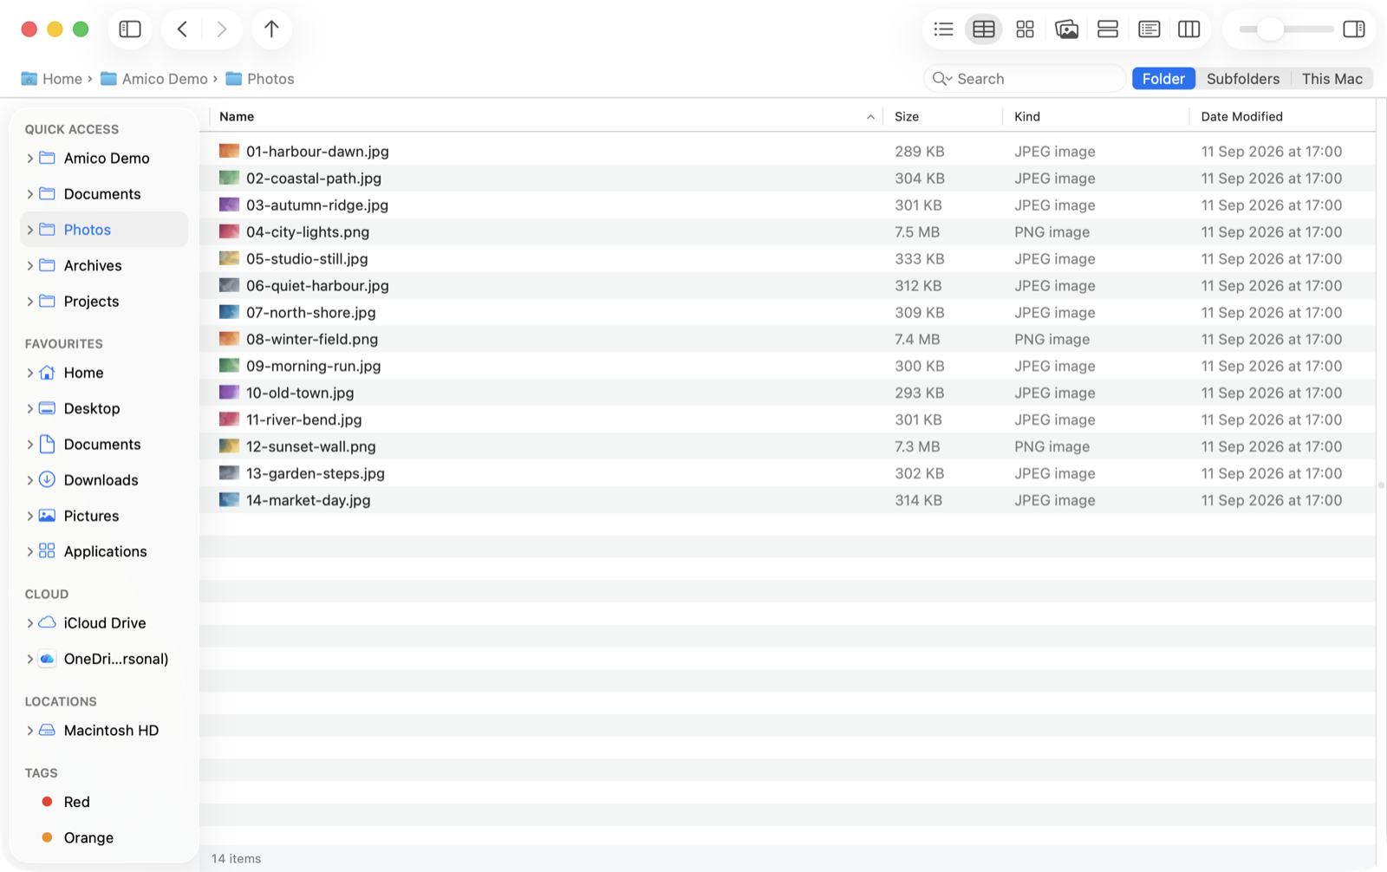
Task: Open the gallery view icon
Action: click(x=1066, y=29)
